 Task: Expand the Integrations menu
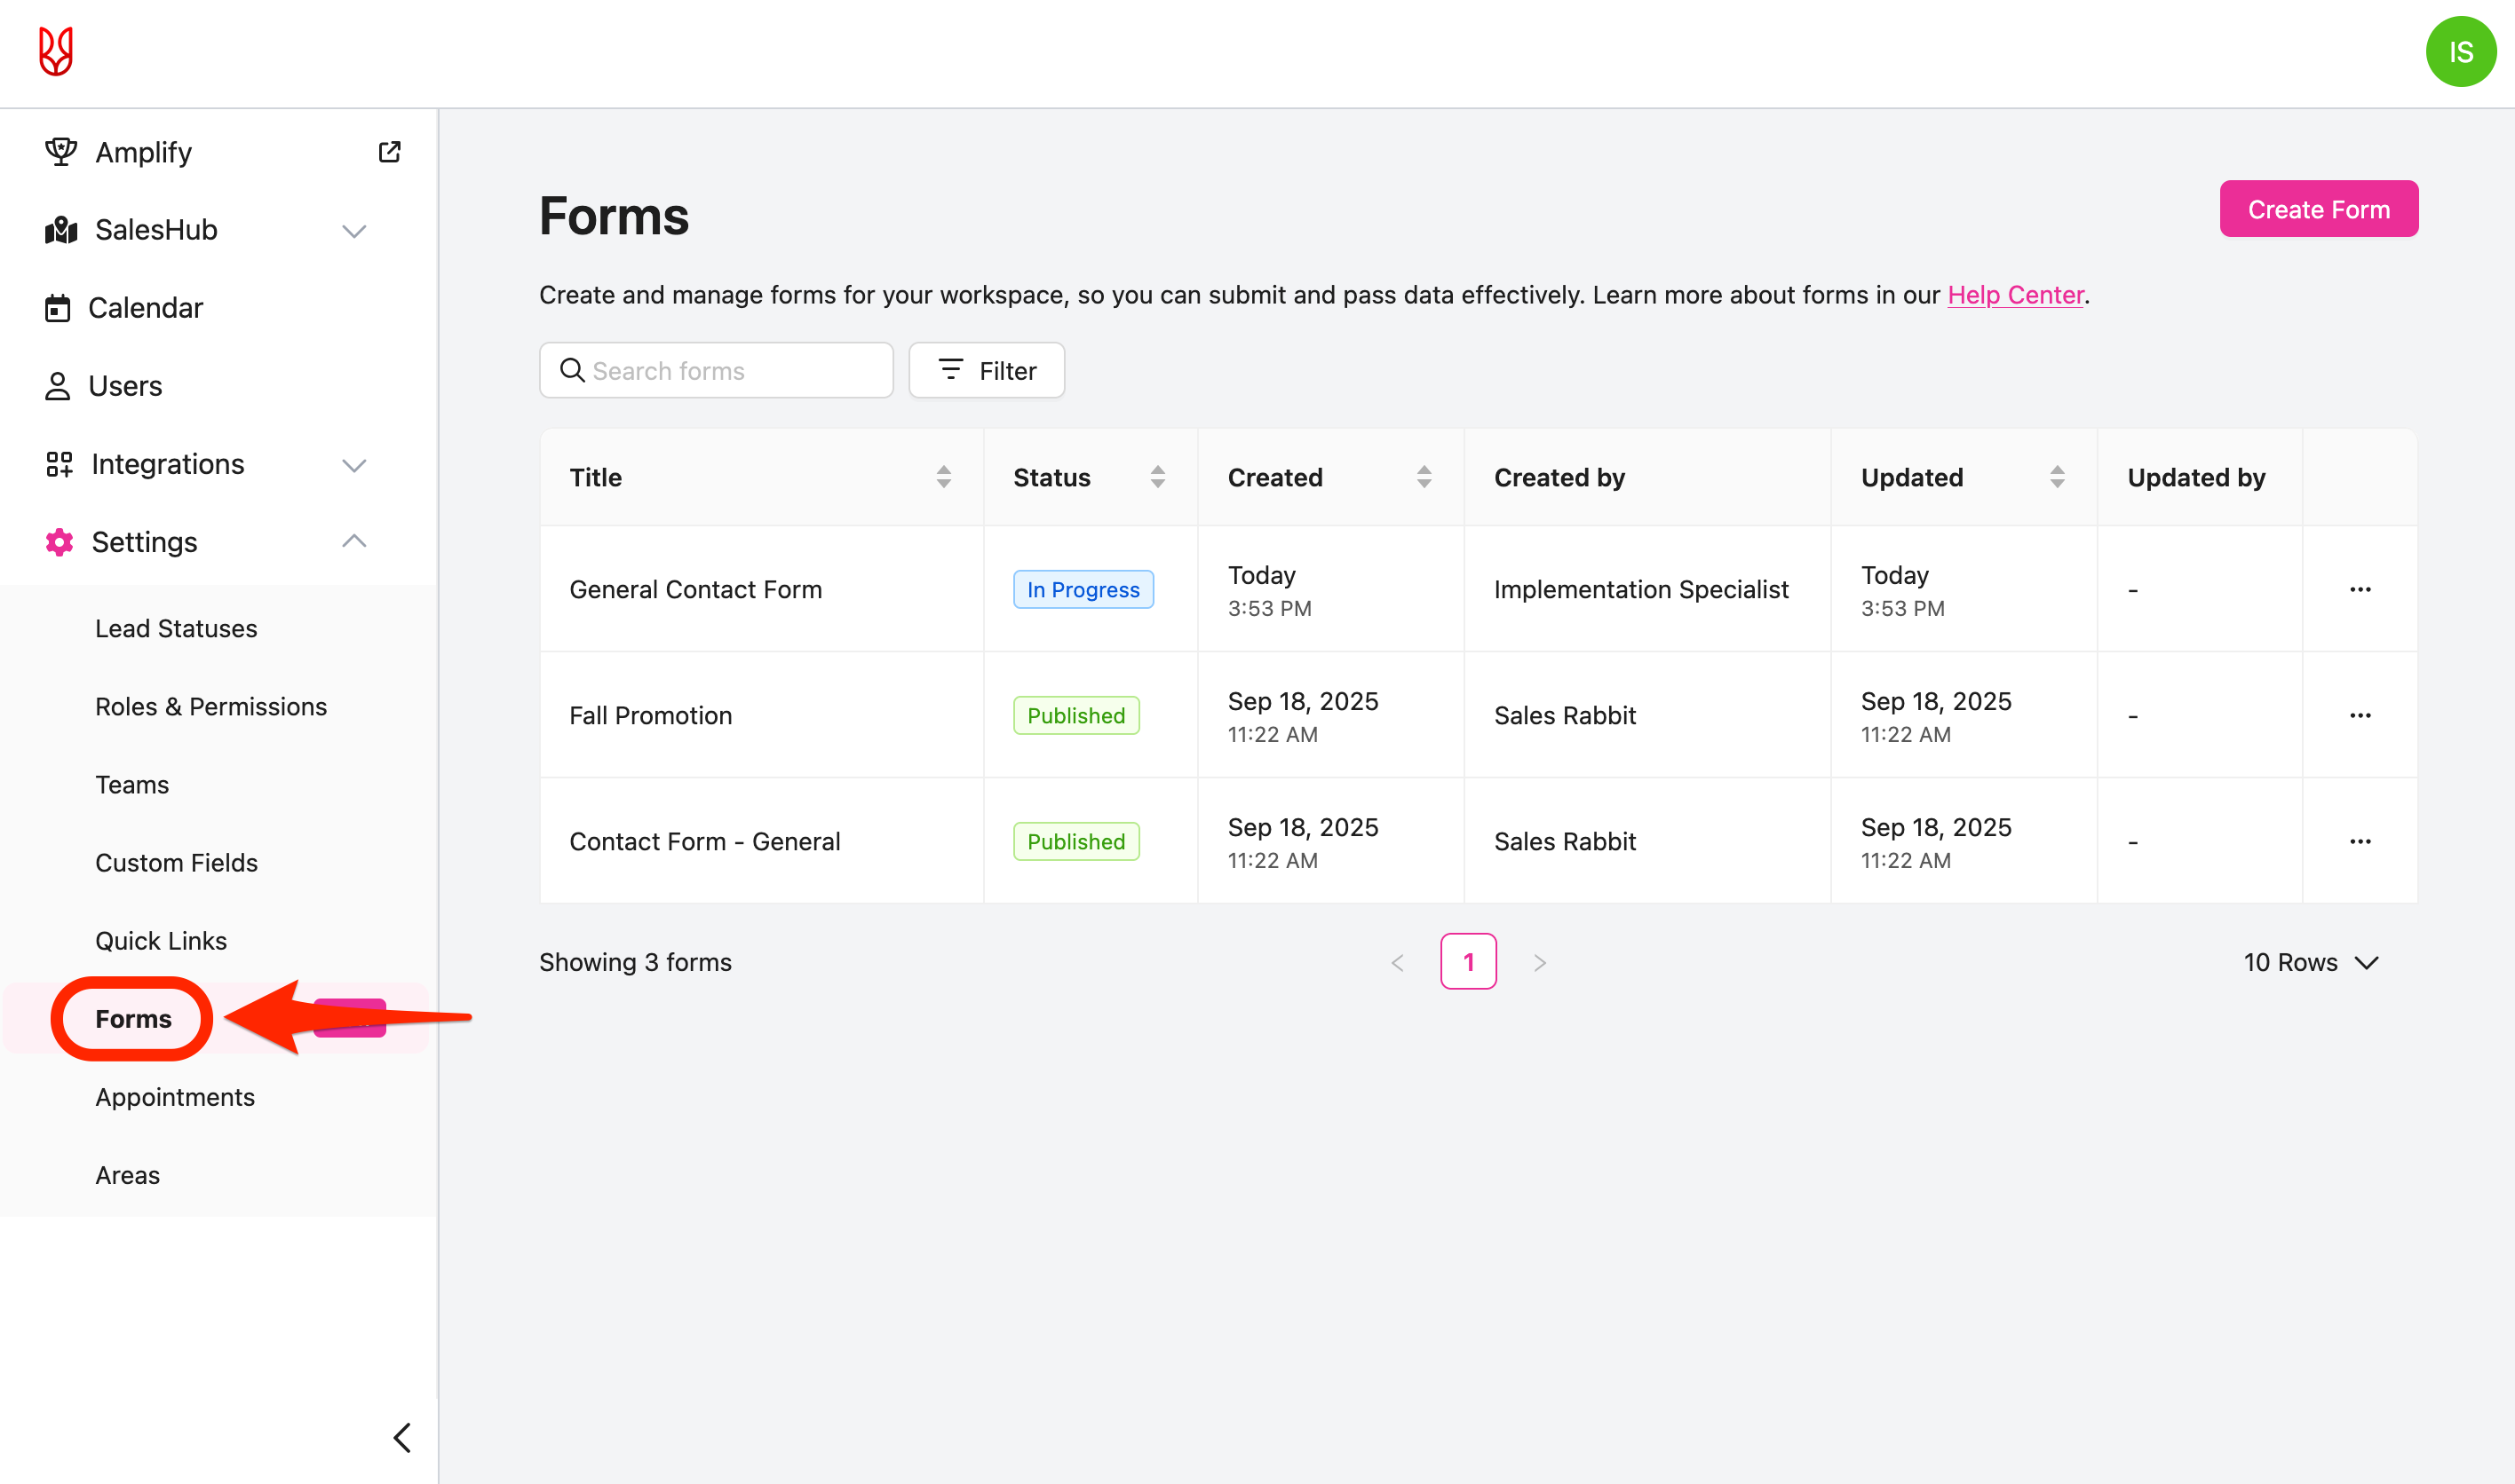pyautogui.click(x=353, y=465)
